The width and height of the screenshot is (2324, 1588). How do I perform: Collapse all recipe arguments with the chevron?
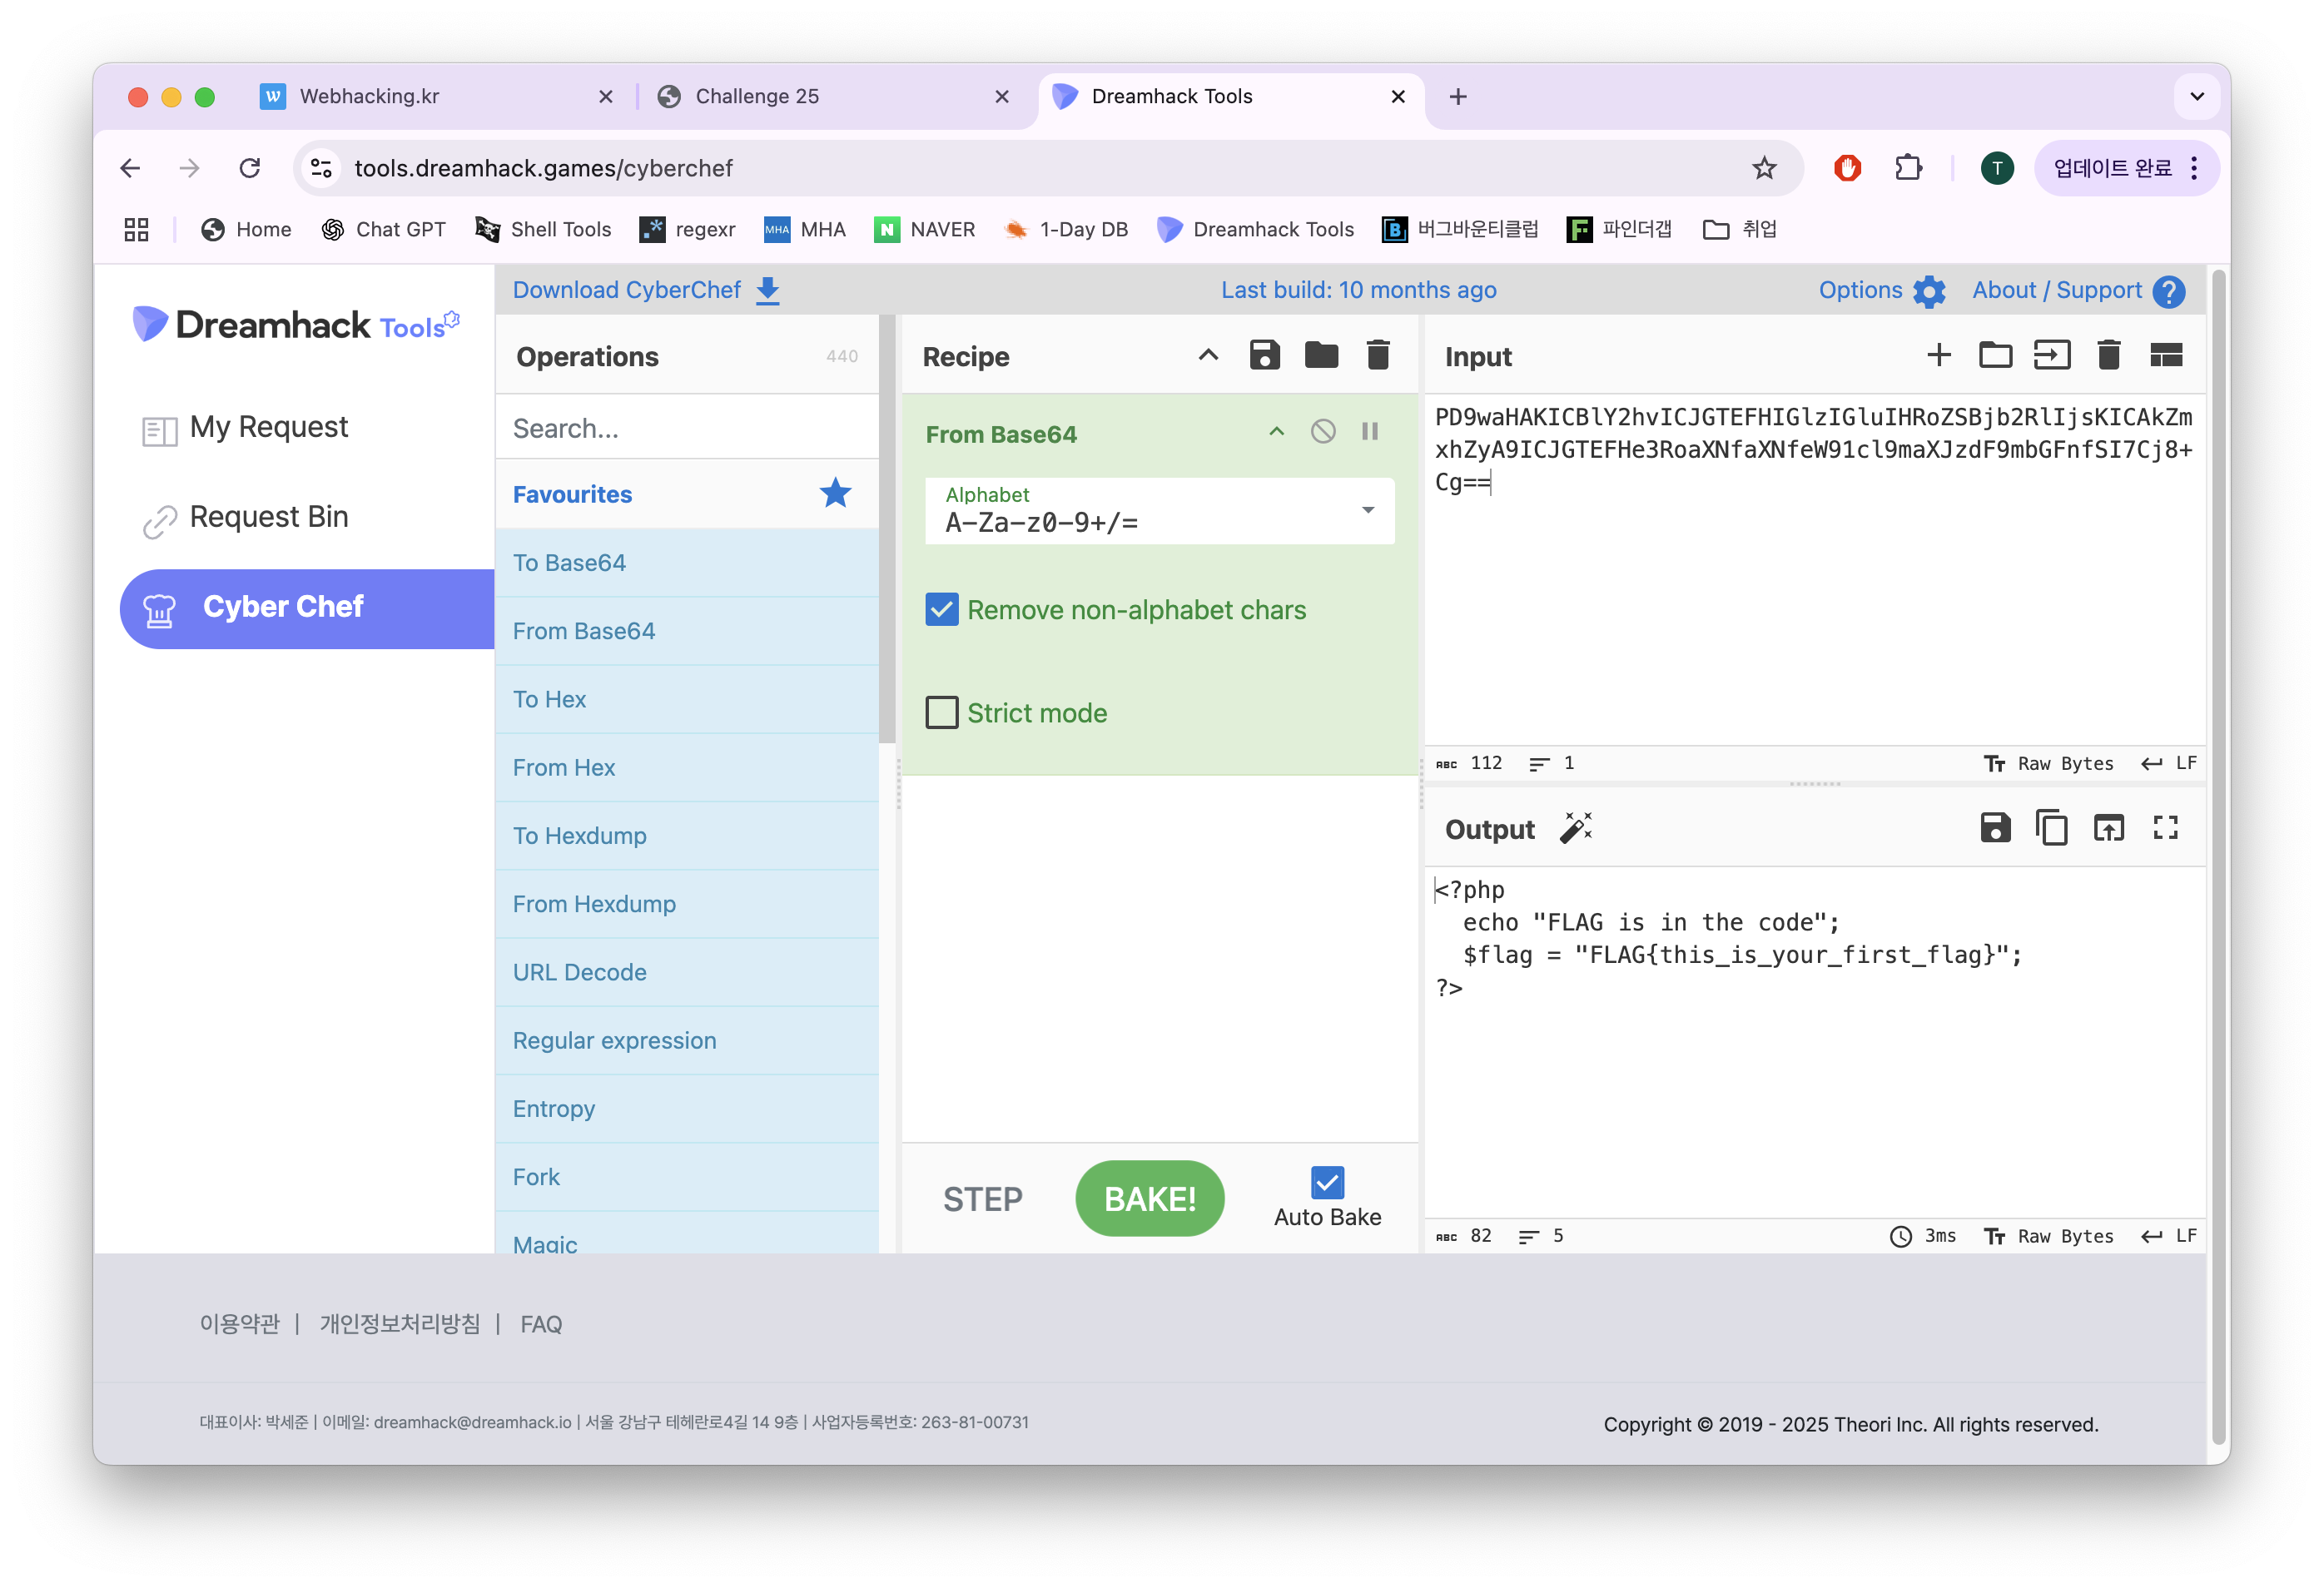click(x=1208, y=355)
